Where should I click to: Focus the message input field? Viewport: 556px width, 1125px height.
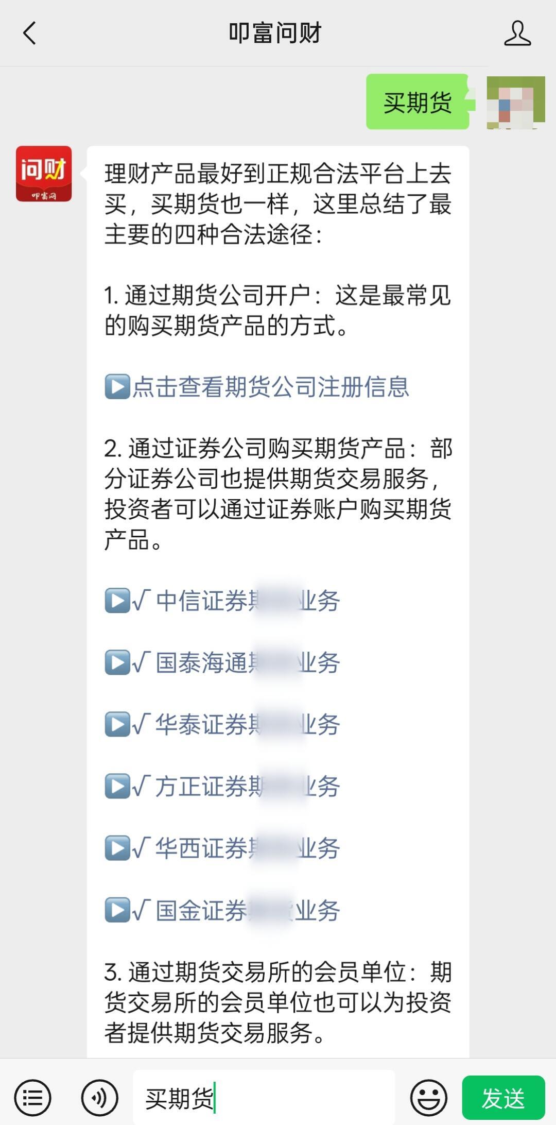264,1098
